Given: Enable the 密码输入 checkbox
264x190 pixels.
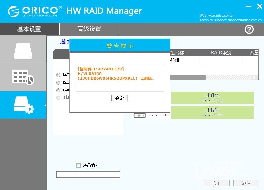Looking at the screenshot, I should tap(79, 165).
